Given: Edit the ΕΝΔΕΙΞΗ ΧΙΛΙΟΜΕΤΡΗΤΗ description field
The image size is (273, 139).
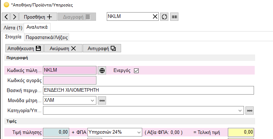Looking at the screenshot, I should coord(148,90).
